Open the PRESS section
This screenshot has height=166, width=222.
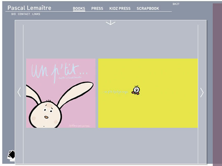click(x=97, y=8)
